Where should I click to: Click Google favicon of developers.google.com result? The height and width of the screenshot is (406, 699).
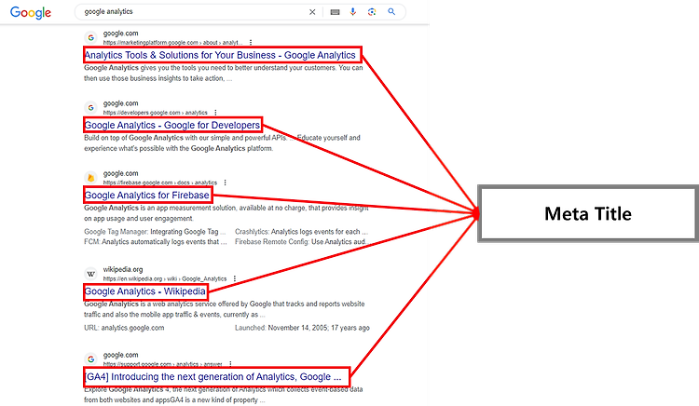point(91,108)
